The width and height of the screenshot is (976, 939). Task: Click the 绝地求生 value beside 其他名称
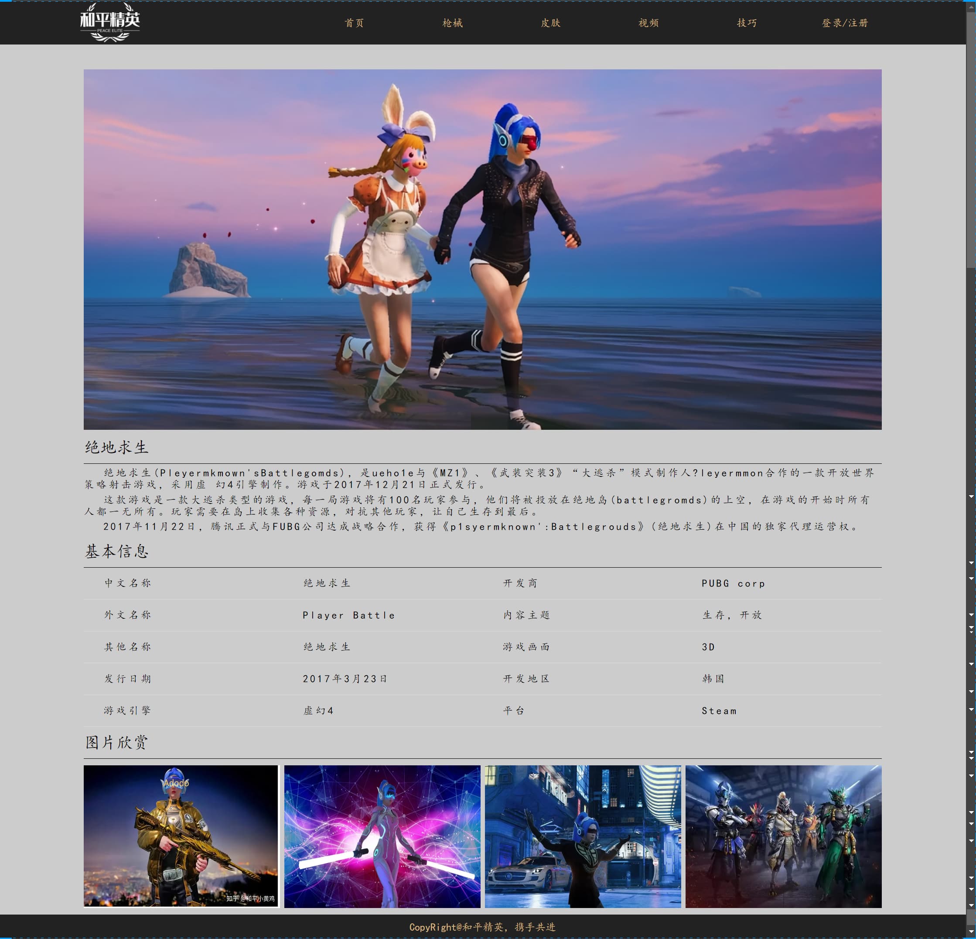(327, 647)
